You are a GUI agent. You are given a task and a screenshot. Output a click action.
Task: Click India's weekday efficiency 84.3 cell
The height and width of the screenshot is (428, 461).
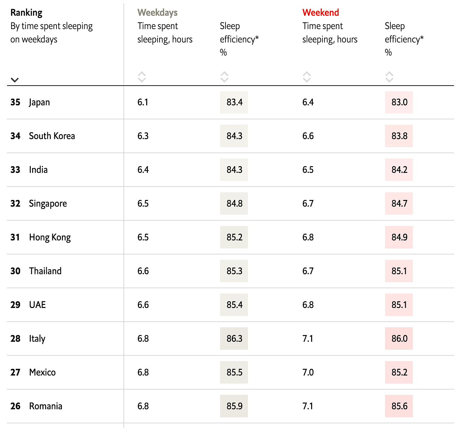pyautogui.click(x=234, y=170)
